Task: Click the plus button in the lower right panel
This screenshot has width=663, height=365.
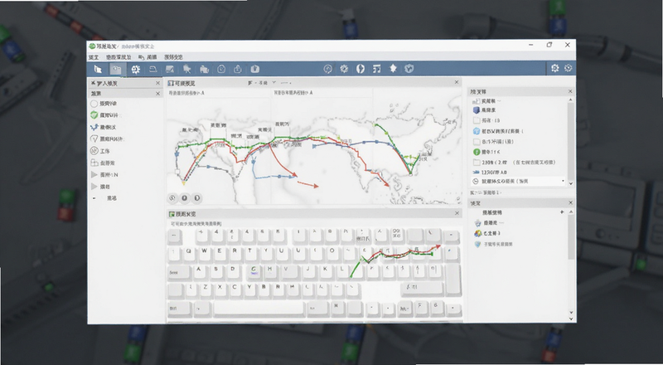Action: pyautogui.click(x=562, y=212)
